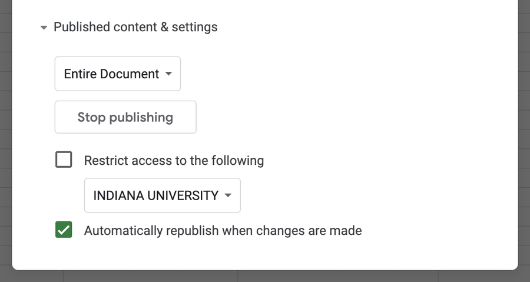Viewport: 530px width, 282px height.
Task: Open the INDIANA UNIVERSITY dropdown
Action: pos(162,195)
